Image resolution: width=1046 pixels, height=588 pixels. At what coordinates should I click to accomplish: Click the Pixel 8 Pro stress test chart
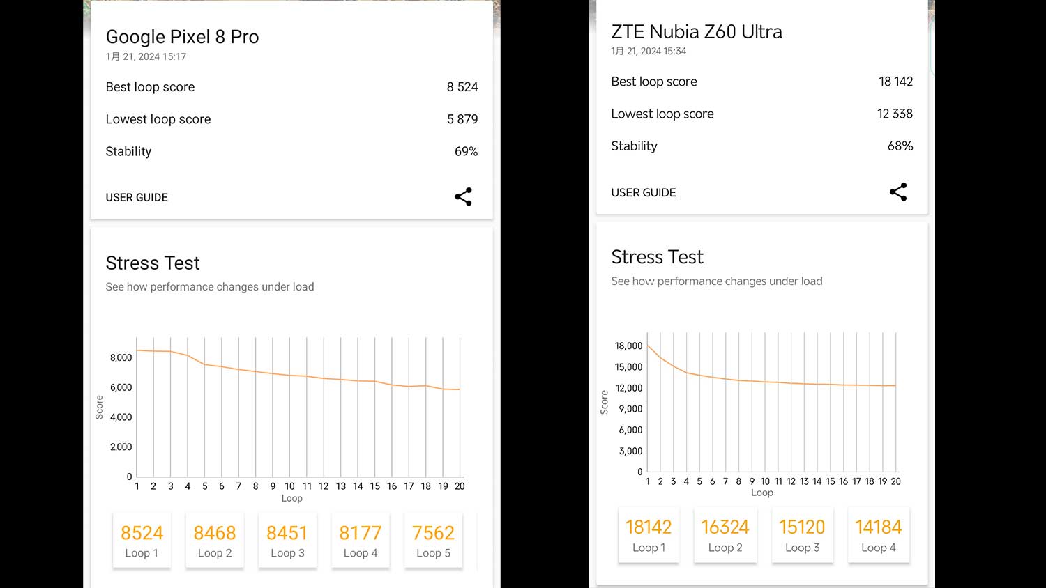[x=298, y=411]
